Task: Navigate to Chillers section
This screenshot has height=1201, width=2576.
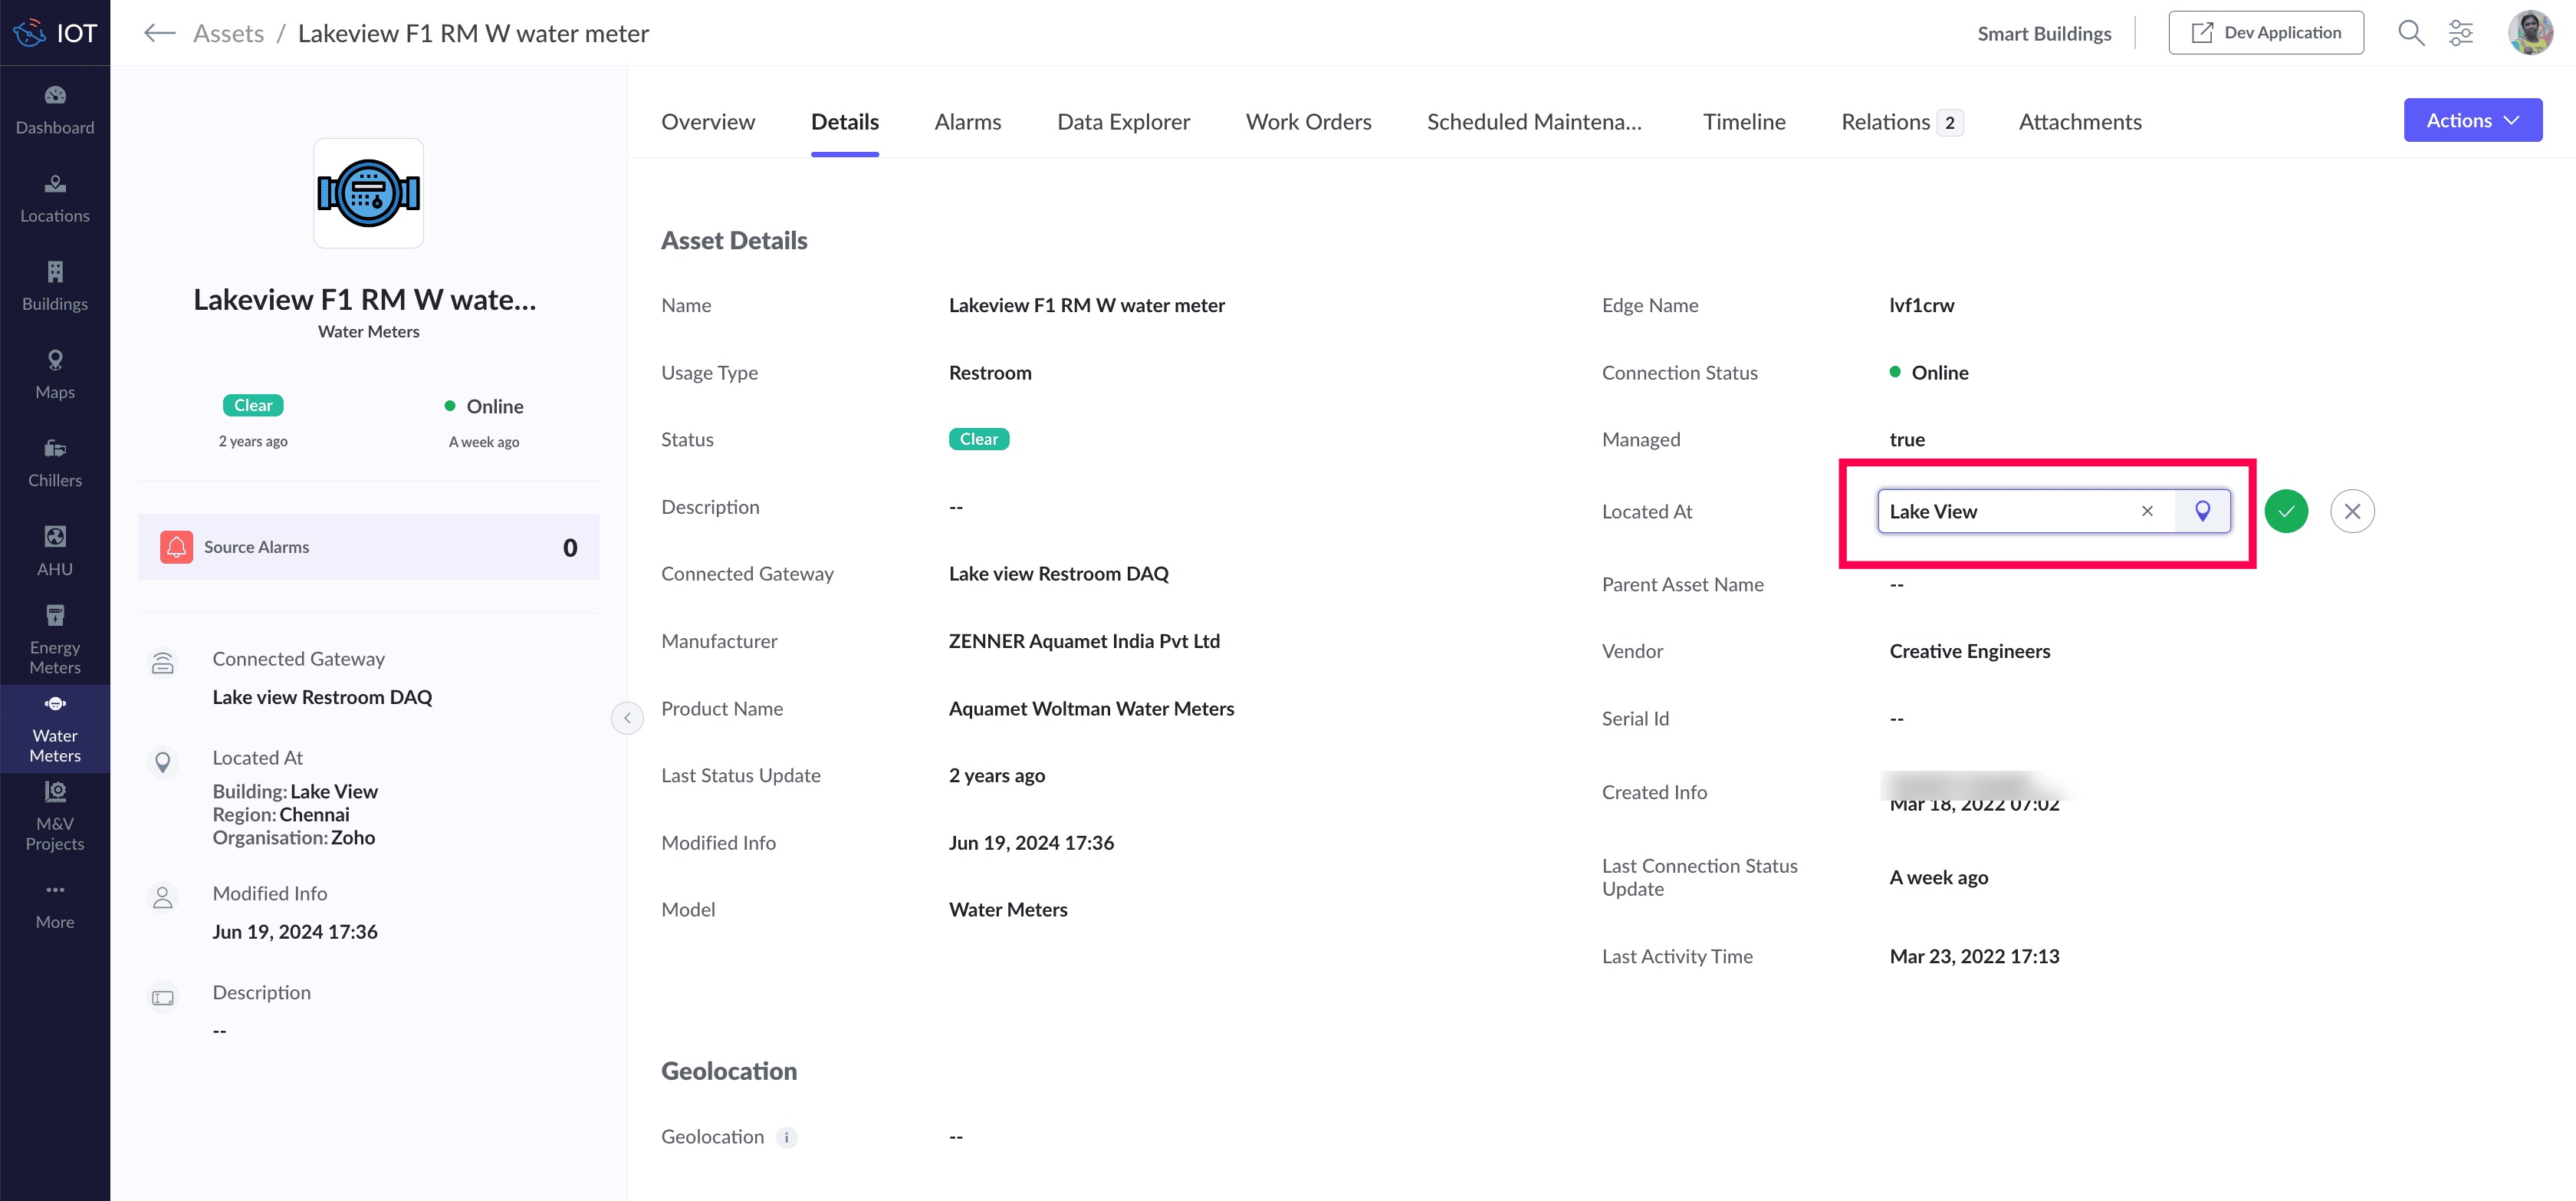Action: (55, 463)
